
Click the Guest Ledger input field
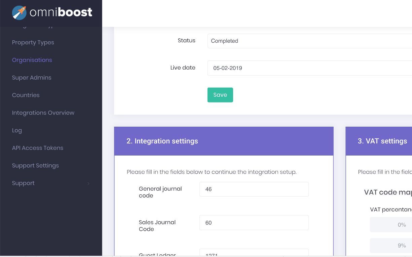pyautogui.click(x=254, y=253)
